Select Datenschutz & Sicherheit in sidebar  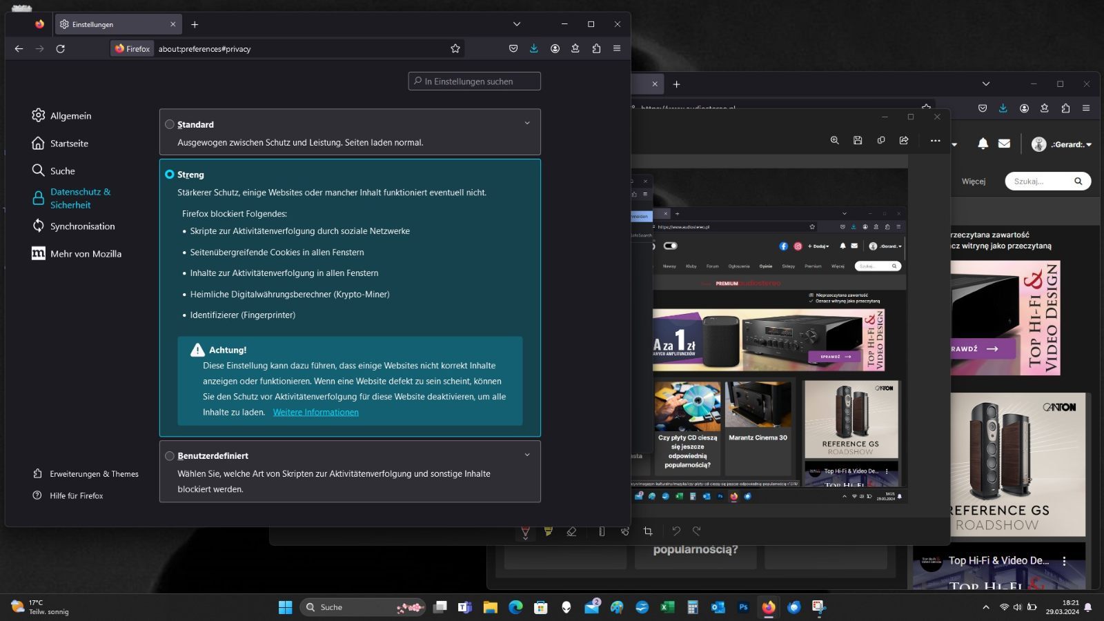coord(71,198)
